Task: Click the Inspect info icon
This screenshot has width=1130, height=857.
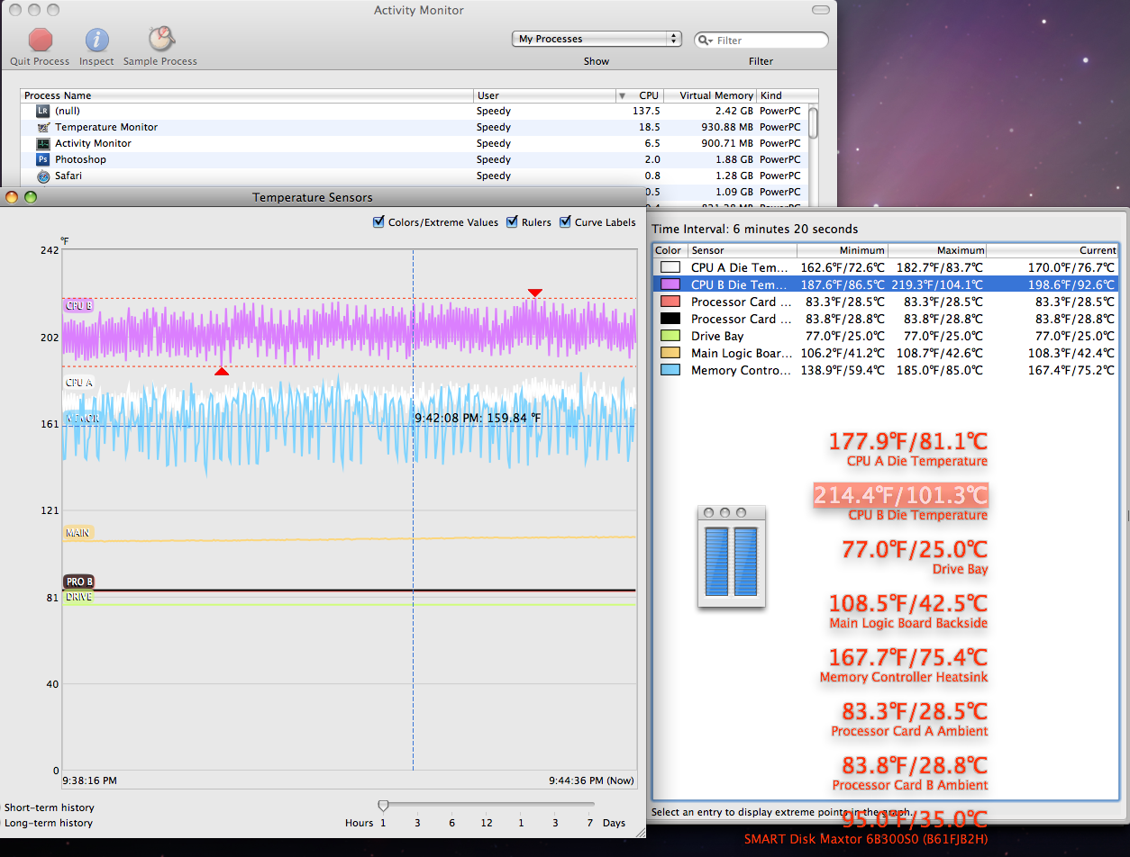Action: (x=96, y=40)
